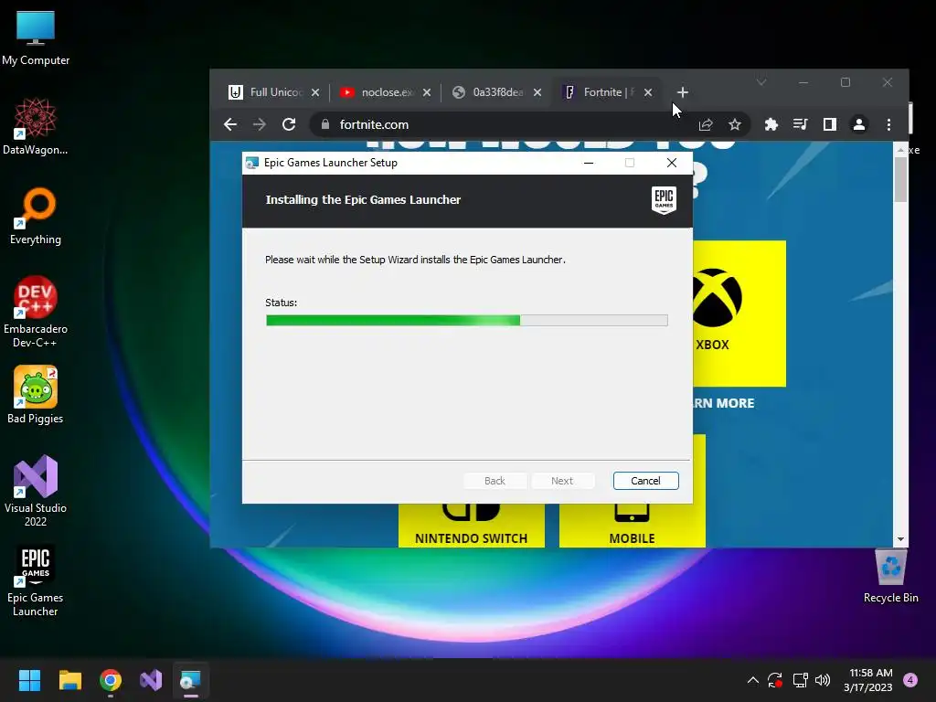936x702 pixels.
Task: Go back in the Chrome browser
Action: pyautogui.click(x=229, y=124)
